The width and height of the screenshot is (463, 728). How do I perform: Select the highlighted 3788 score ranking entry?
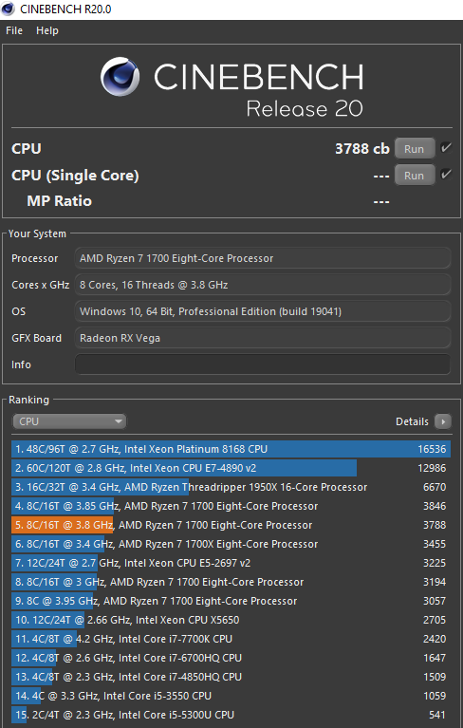pos(231,525)
